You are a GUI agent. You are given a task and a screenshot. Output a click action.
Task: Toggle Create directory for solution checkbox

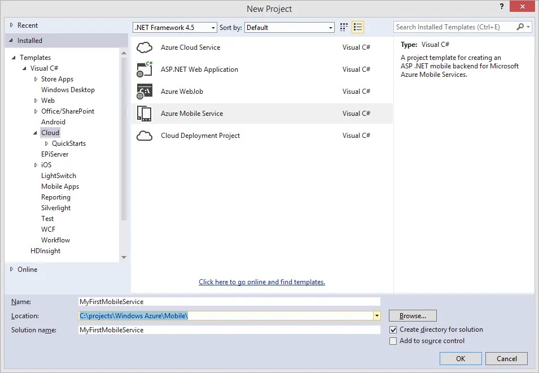click(393, 329)
